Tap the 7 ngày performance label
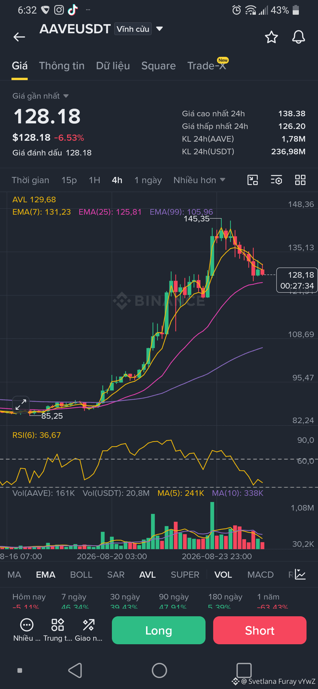Viewport: 318px width, 689px height. coord(74,597)
